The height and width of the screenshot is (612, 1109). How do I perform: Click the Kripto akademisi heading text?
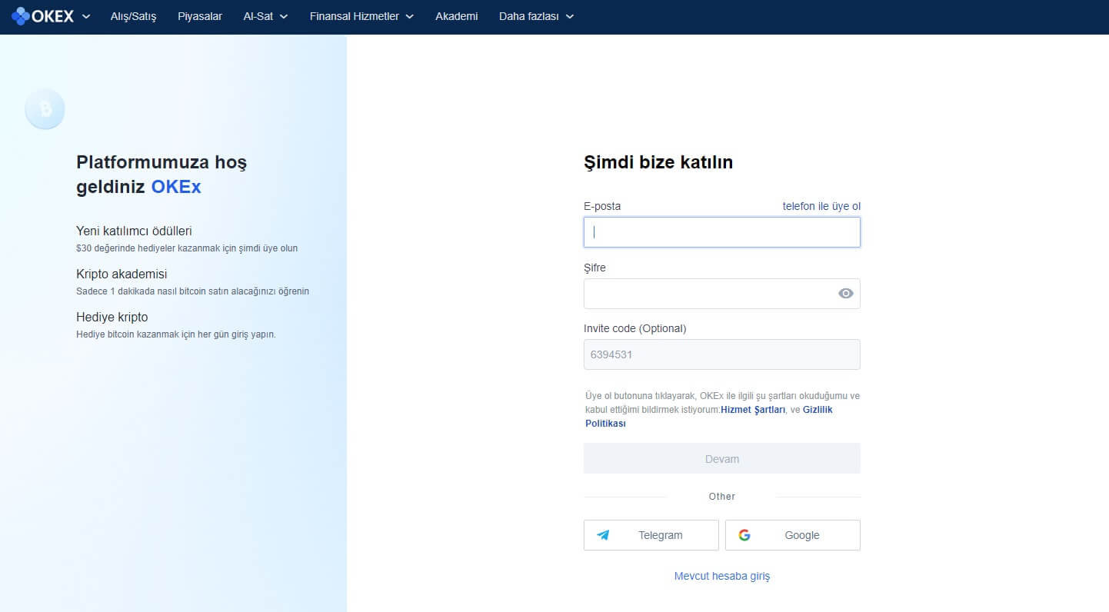coord(122,274)
